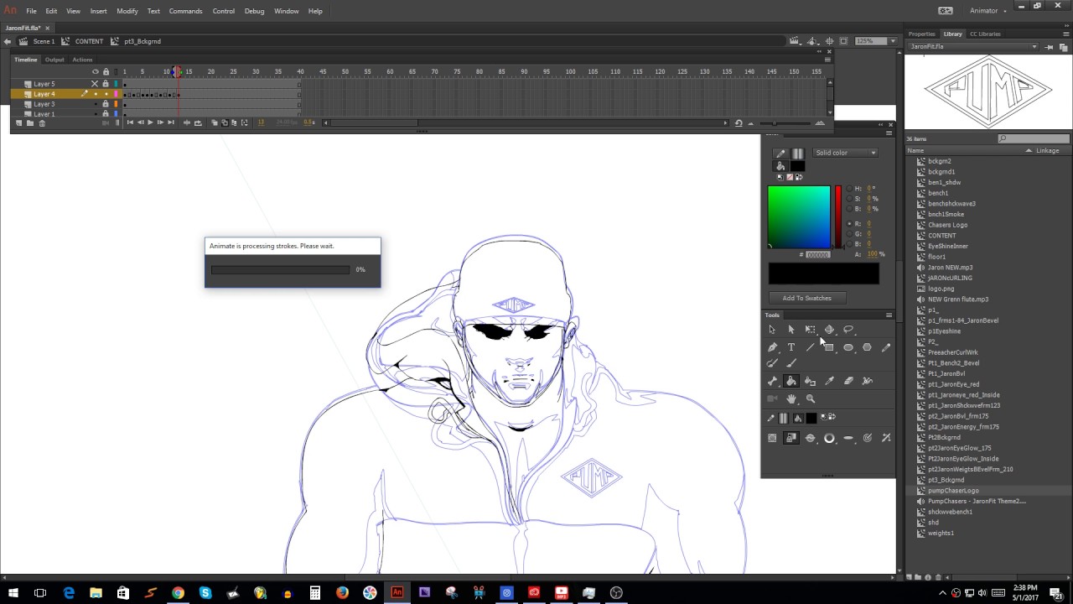Click Scene 1 breadcrumb

(44, 41)
